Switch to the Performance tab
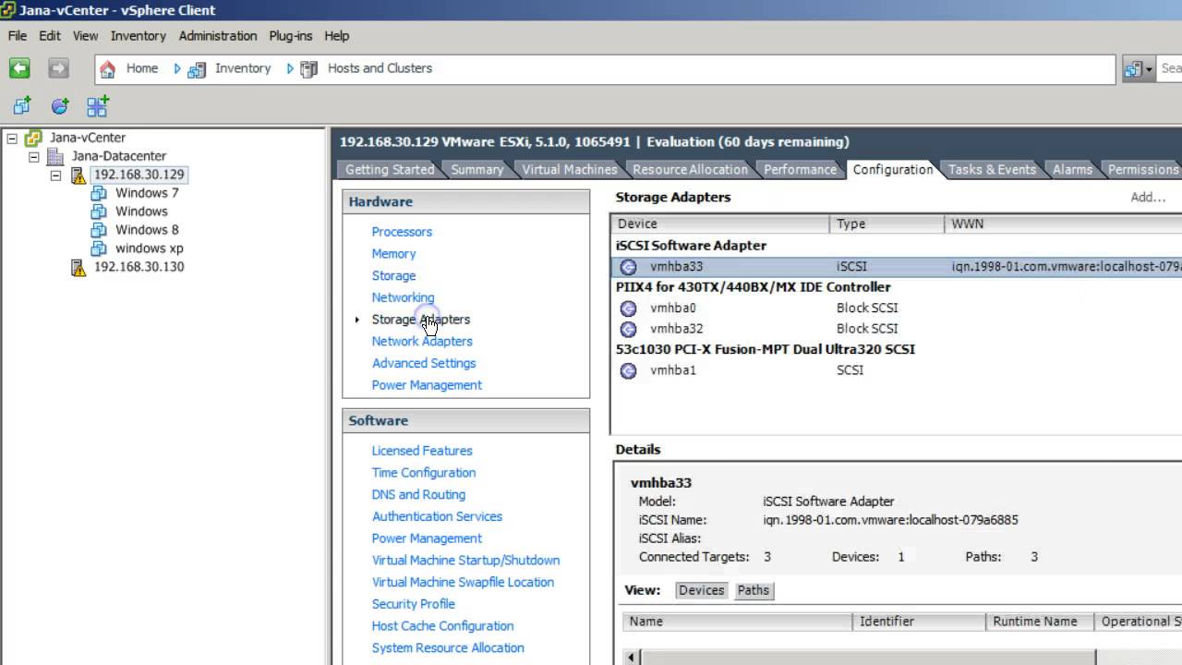Screen dimensions: 1182x665 (800, 170)
